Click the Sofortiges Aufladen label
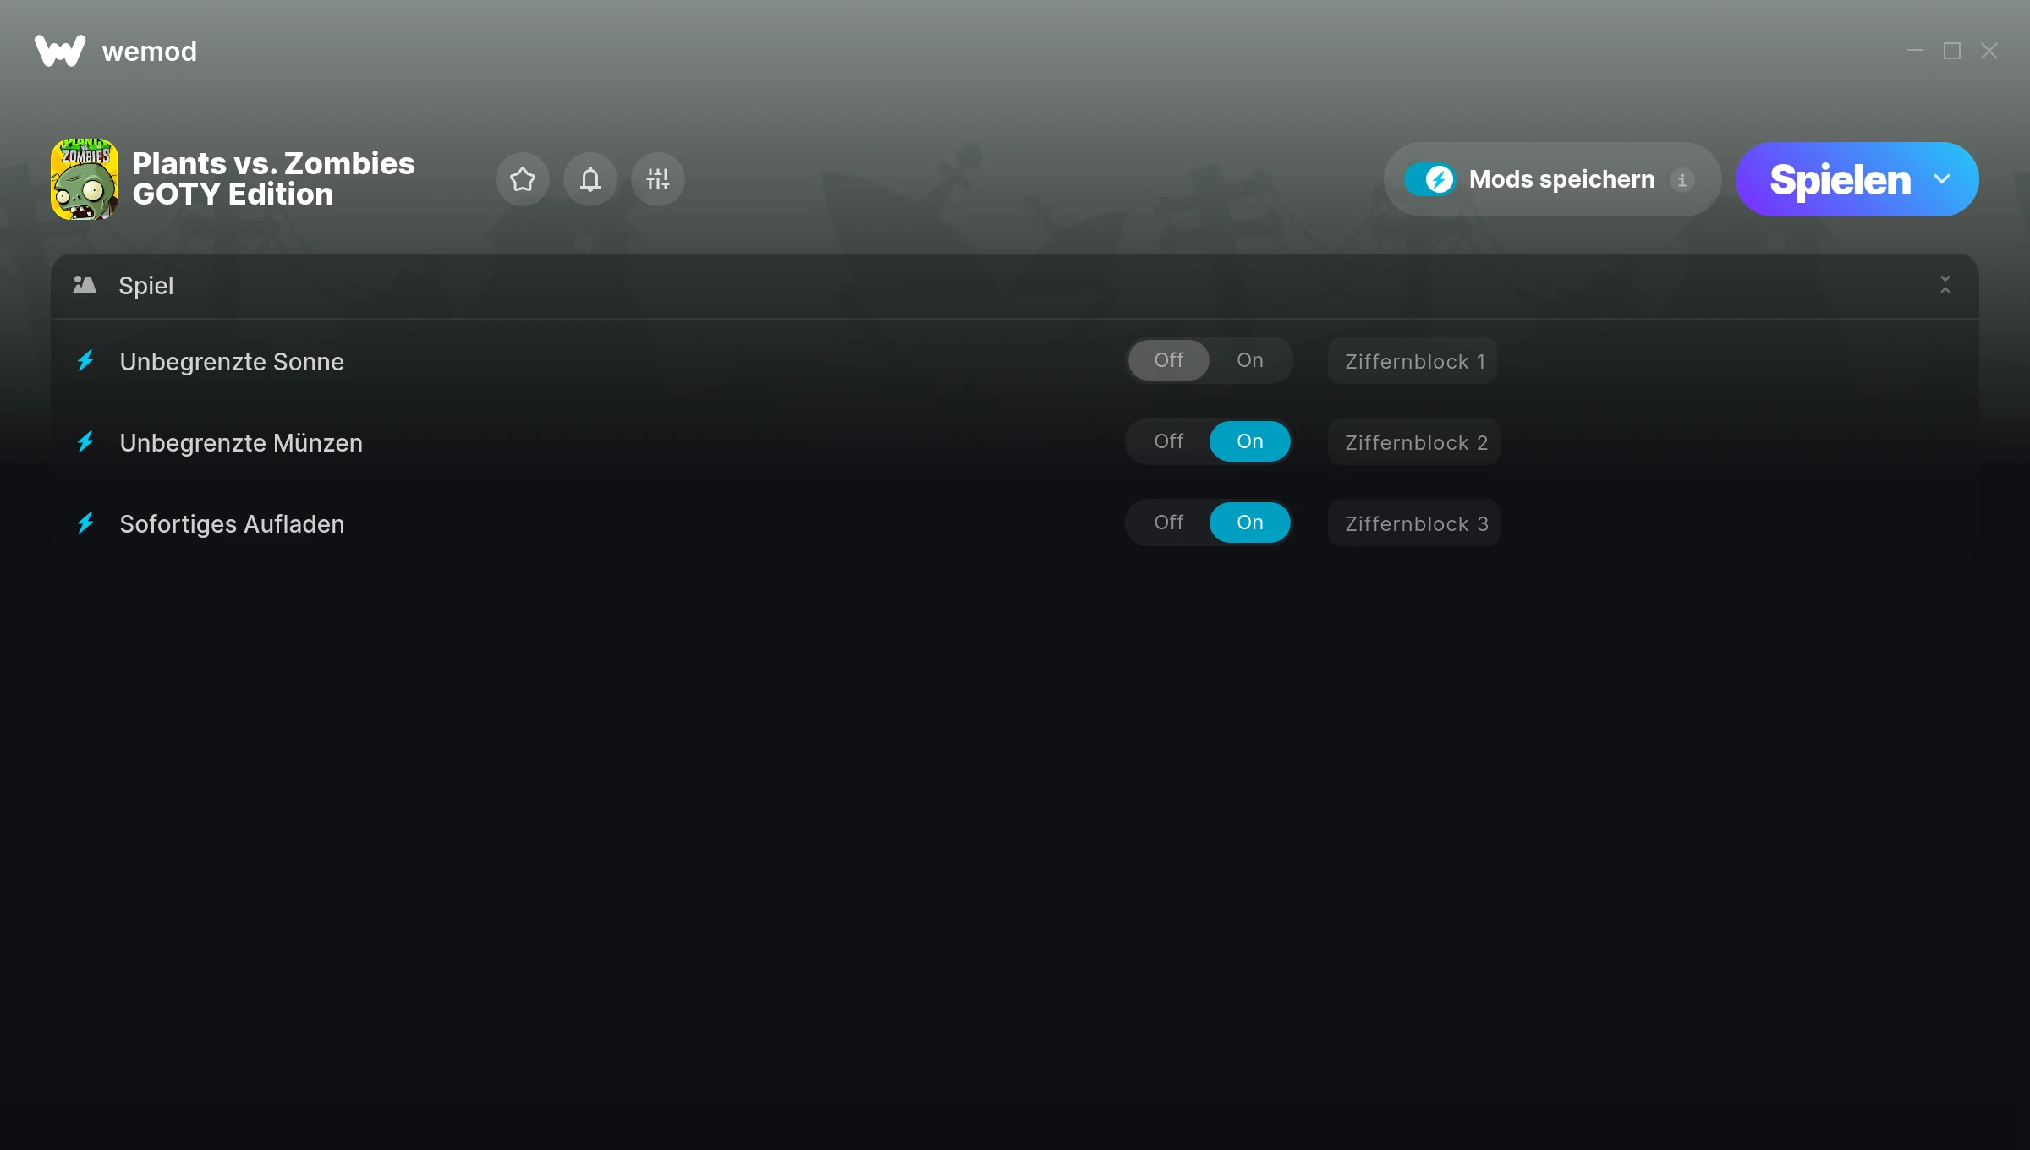This screenshot has height=1150, width=2030. click(x=232, y=524)
